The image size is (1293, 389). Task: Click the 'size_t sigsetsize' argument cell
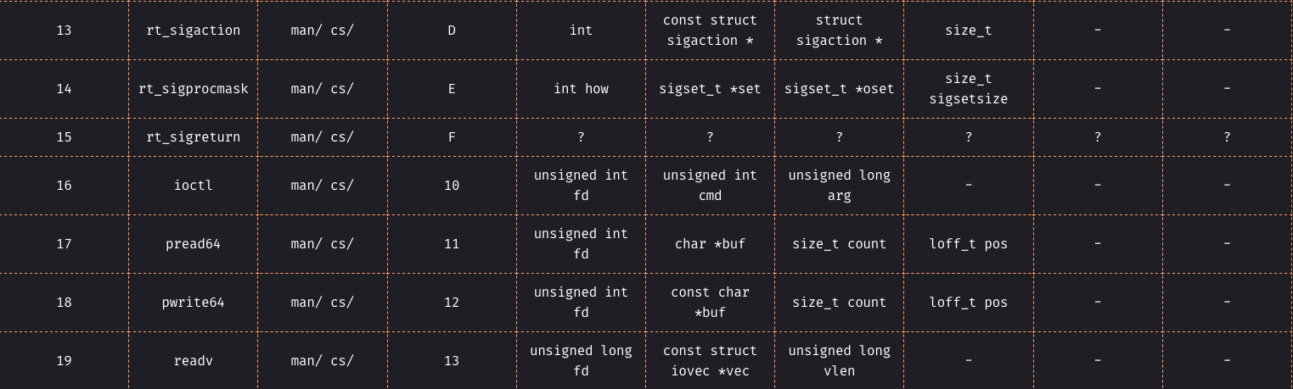tap(968, 89)
